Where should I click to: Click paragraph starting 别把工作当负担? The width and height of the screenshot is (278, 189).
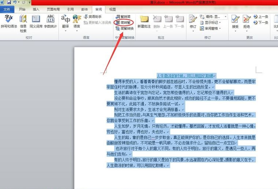click(181, 118)
